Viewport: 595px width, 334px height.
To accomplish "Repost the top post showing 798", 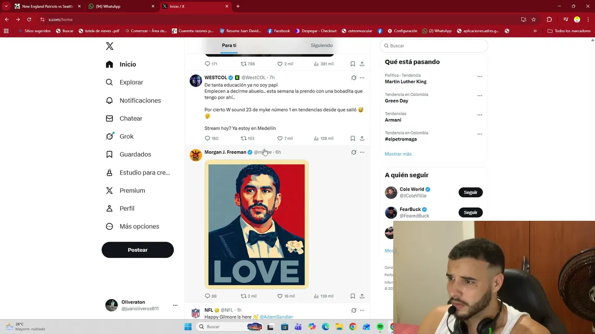I will tap(248, 64).
